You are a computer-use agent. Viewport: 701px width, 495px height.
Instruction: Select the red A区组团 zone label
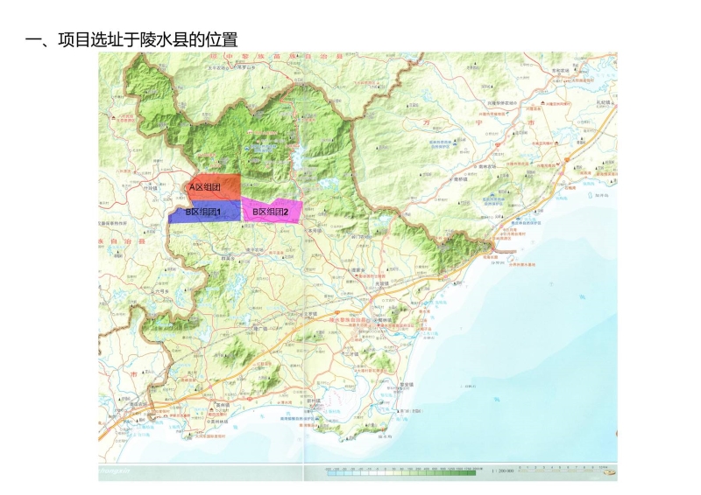(x=205, y=187)
